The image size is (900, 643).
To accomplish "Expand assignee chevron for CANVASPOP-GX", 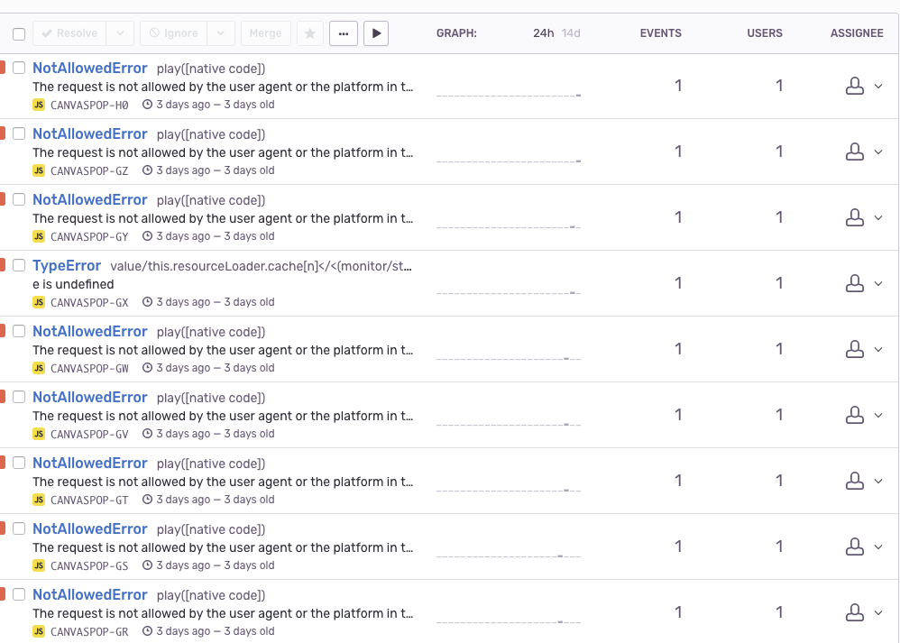I will [x=878, y=283].
